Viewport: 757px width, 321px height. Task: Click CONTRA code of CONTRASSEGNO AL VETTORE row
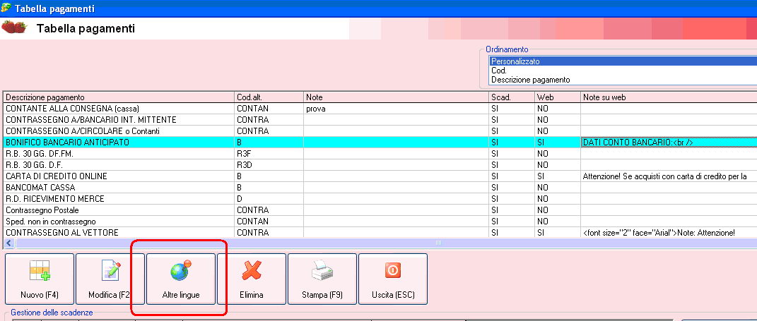pos(269,233)
